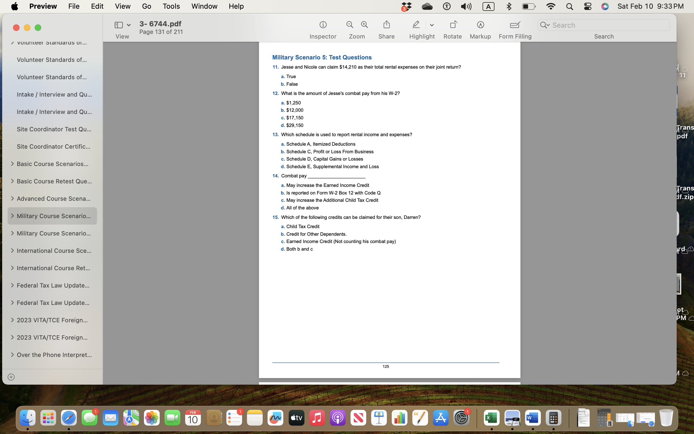Image resolution: width=694 pixels, height=434 pixels.
Task: Show the Markup toolbar
Action: tap(480, 25)
